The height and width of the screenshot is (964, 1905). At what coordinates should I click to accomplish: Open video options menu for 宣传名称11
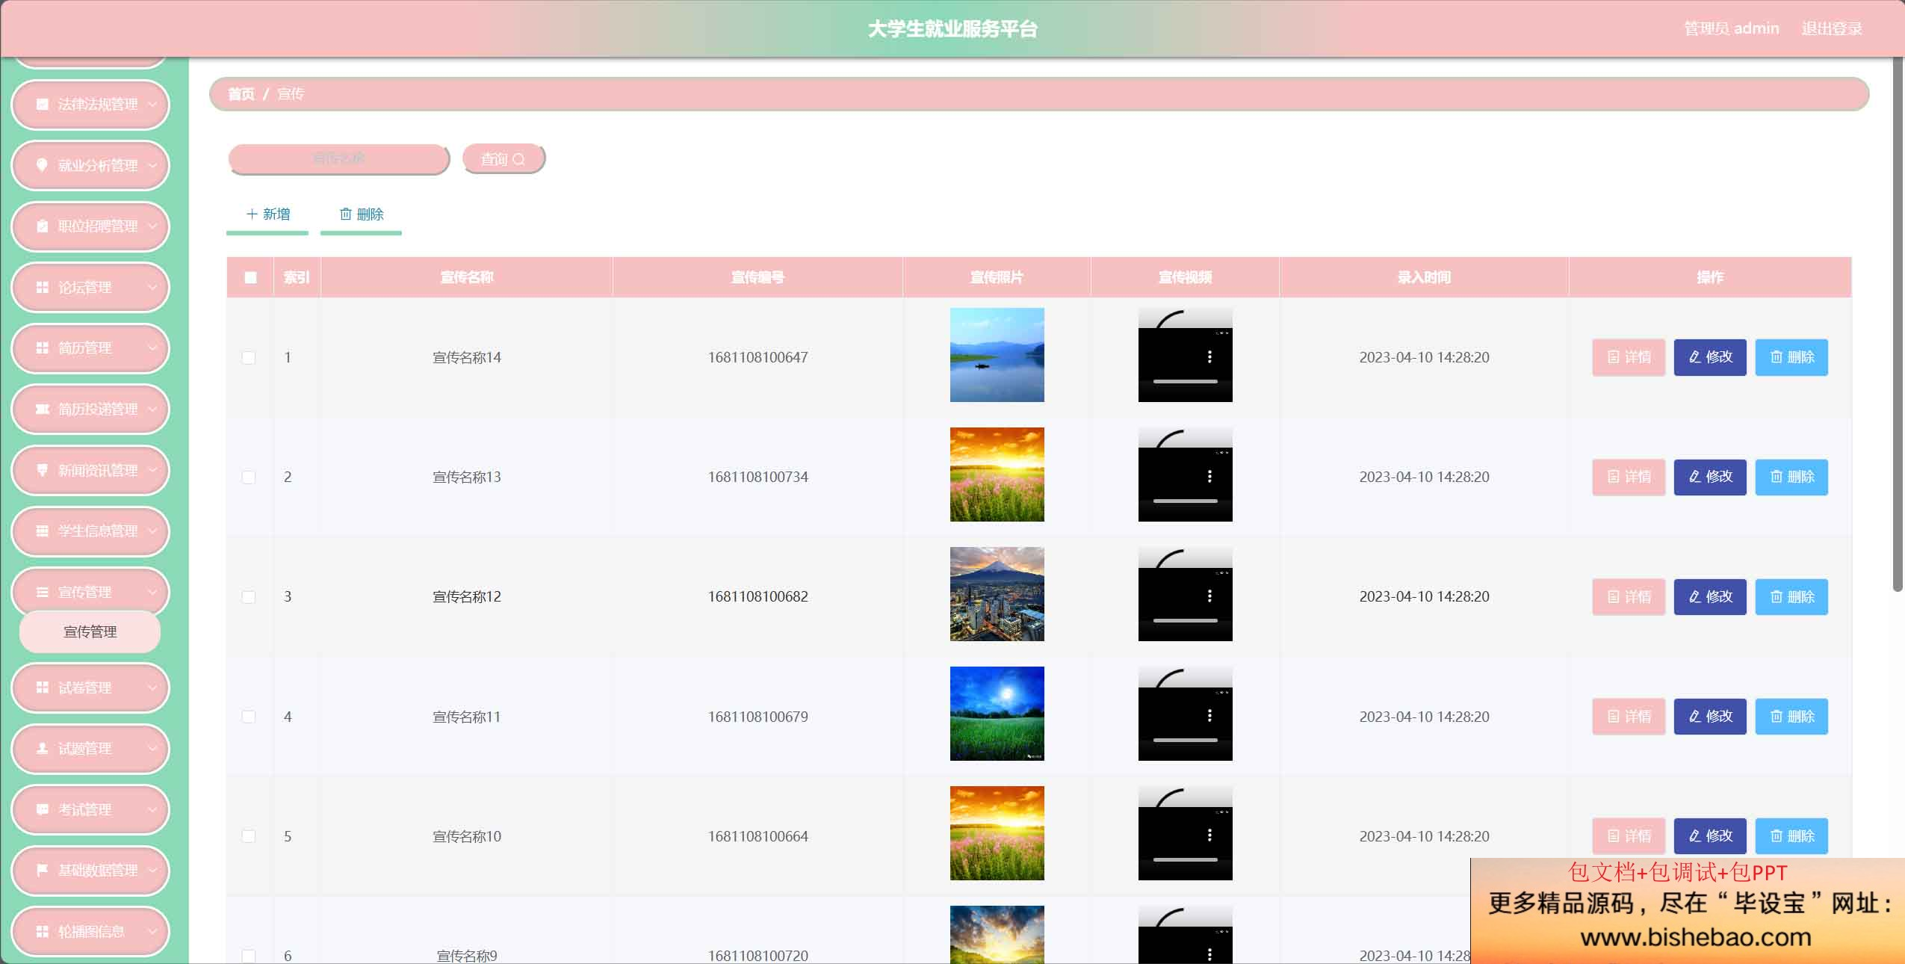1209,716
